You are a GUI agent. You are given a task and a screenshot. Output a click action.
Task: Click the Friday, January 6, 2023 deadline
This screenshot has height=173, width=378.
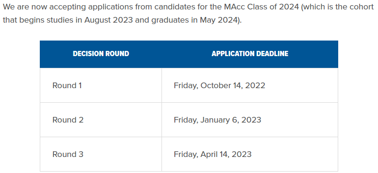pos(217,120)
